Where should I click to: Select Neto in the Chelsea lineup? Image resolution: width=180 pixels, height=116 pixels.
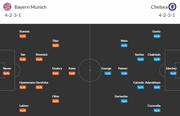[124, 41]
